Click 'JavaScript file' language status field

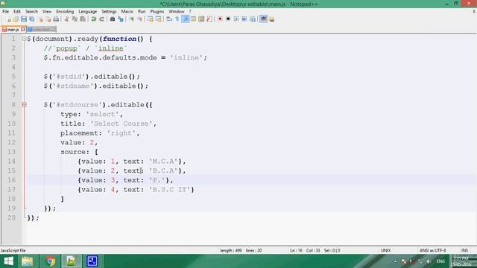click(x=13, y=250)
